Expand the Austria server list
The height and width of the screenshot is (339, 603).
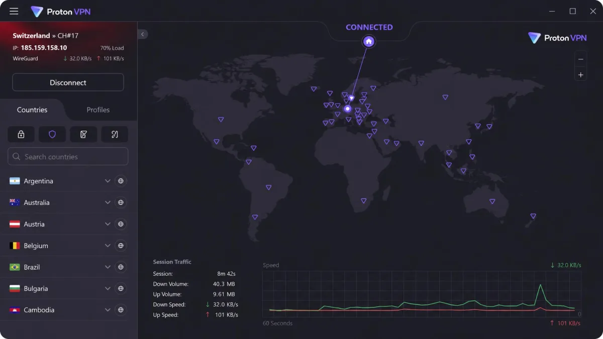(108, 224)
